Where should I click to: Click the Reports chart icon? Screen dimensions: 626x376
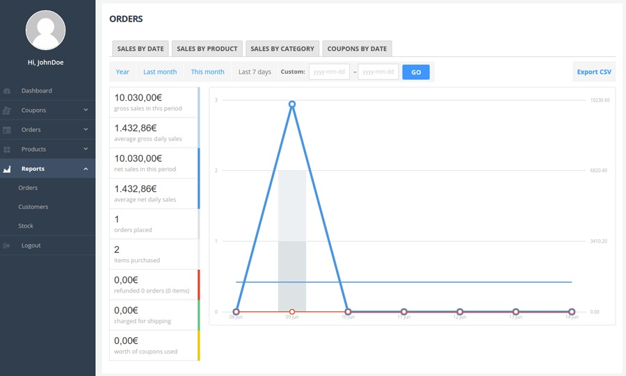coord(7,169)
